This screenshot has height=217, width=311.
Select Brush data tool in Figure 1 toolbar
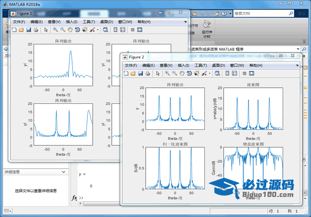coord(92,30)
